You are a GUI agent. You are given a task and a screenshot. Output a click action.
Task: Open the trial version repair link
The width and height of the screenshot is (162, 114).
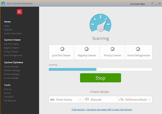(x=102, y=110)
